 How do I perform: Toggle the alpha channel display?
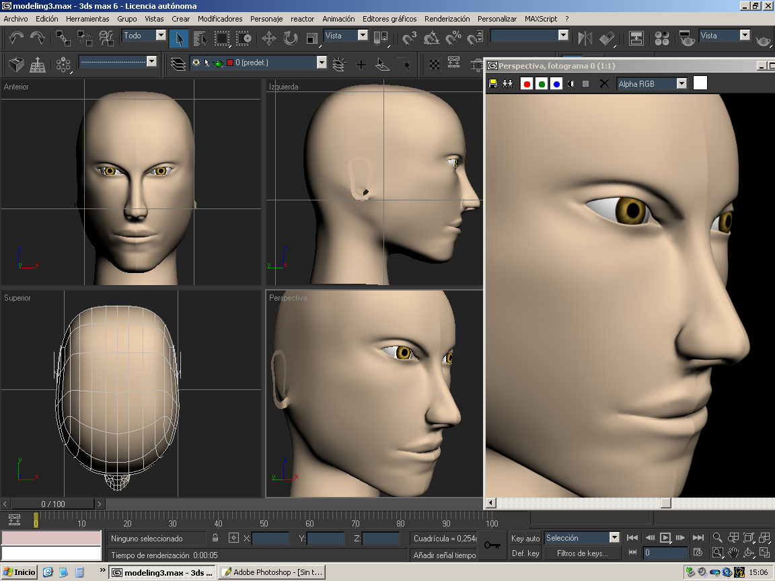pyautogui.click(x=571, y=84)
